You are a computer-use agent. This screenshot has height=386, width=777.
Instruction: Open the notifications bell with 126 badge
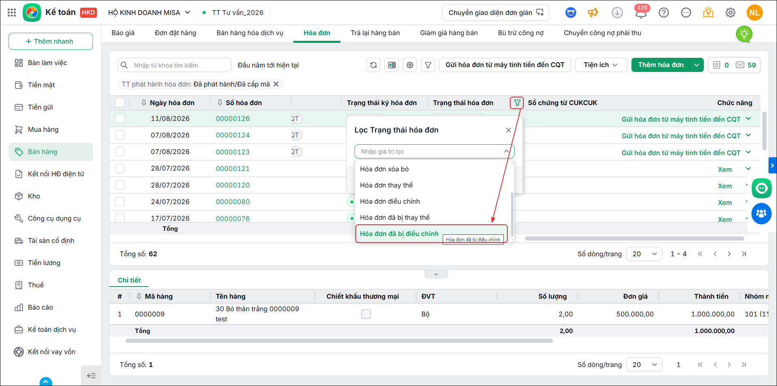[x=641, y=13]
